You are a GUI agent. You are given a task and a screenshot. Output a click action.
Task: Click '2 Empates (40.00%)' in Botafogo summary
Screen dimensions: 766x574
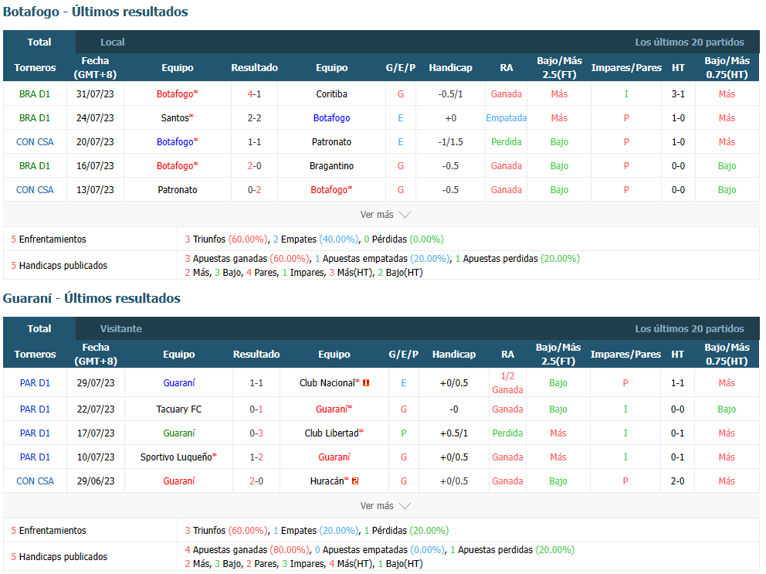pos(316,239)
